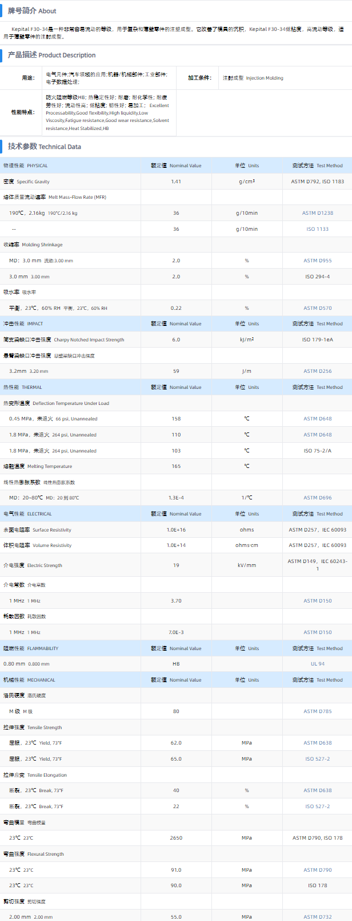Screen dimensions: 352x921
Task: Open the ASTM D256 test method link
Action: 318,371
